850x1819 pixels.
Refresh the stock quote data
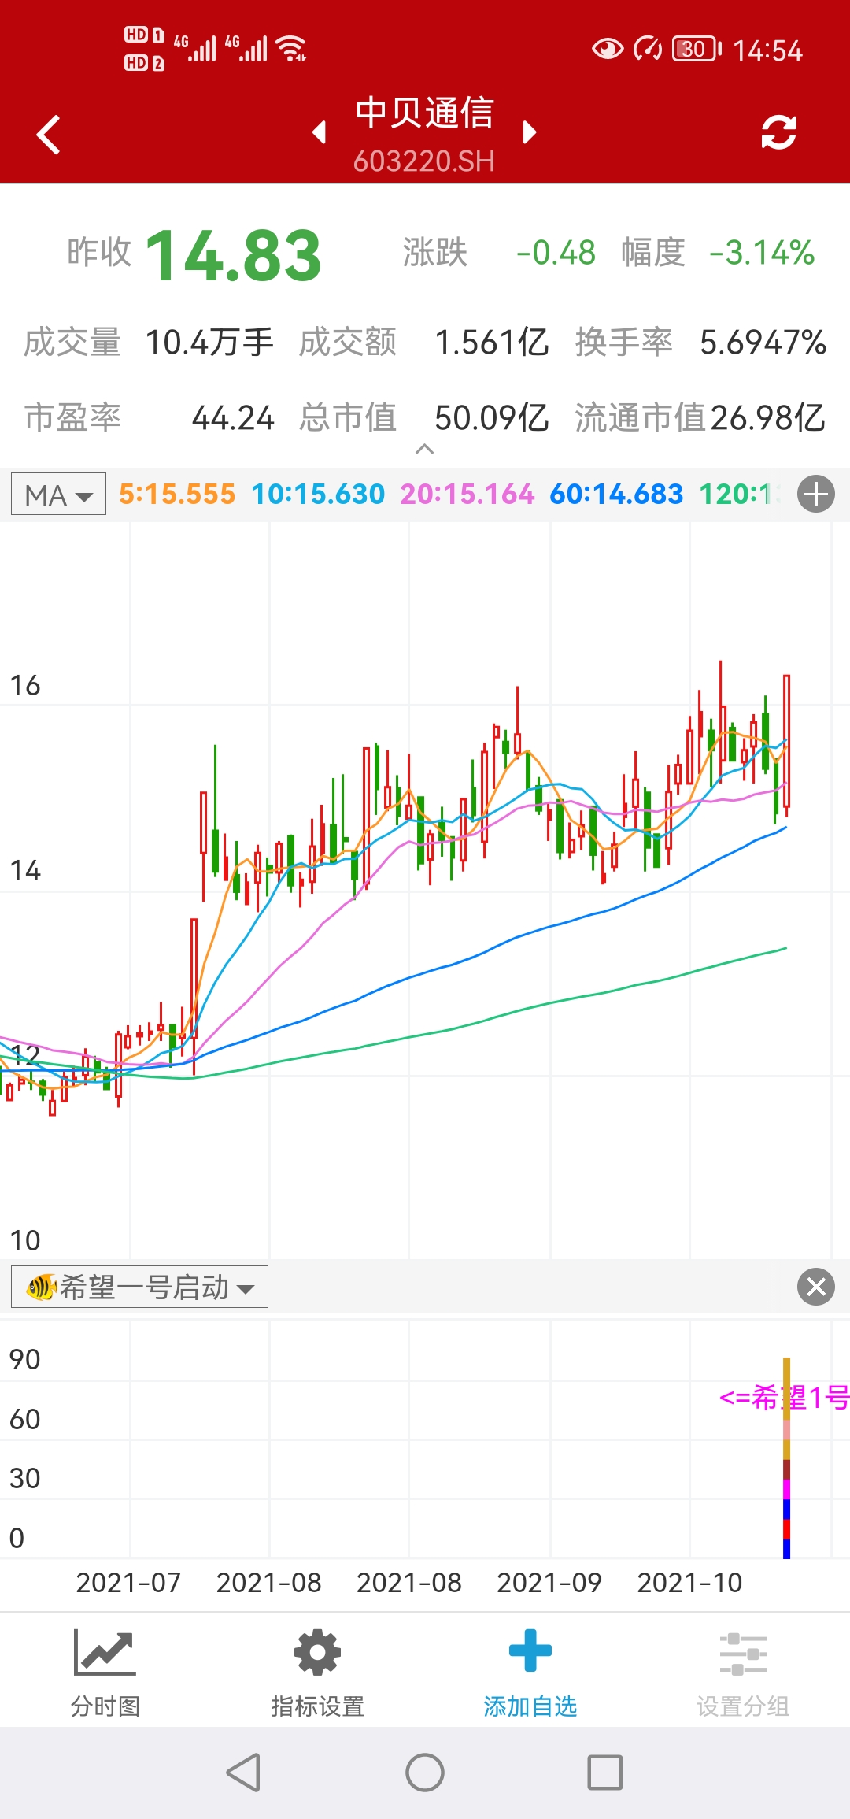(778, 132)
